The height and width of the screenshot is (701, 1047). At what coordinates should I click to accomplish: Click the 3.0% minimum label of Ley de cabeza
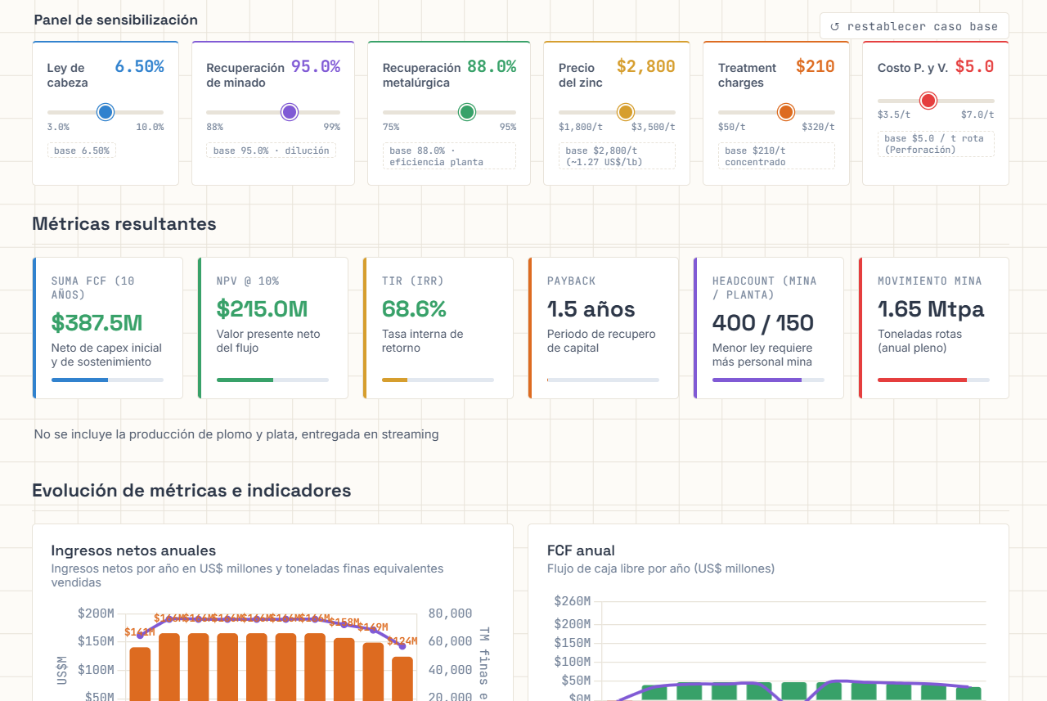tap(58, 127)
